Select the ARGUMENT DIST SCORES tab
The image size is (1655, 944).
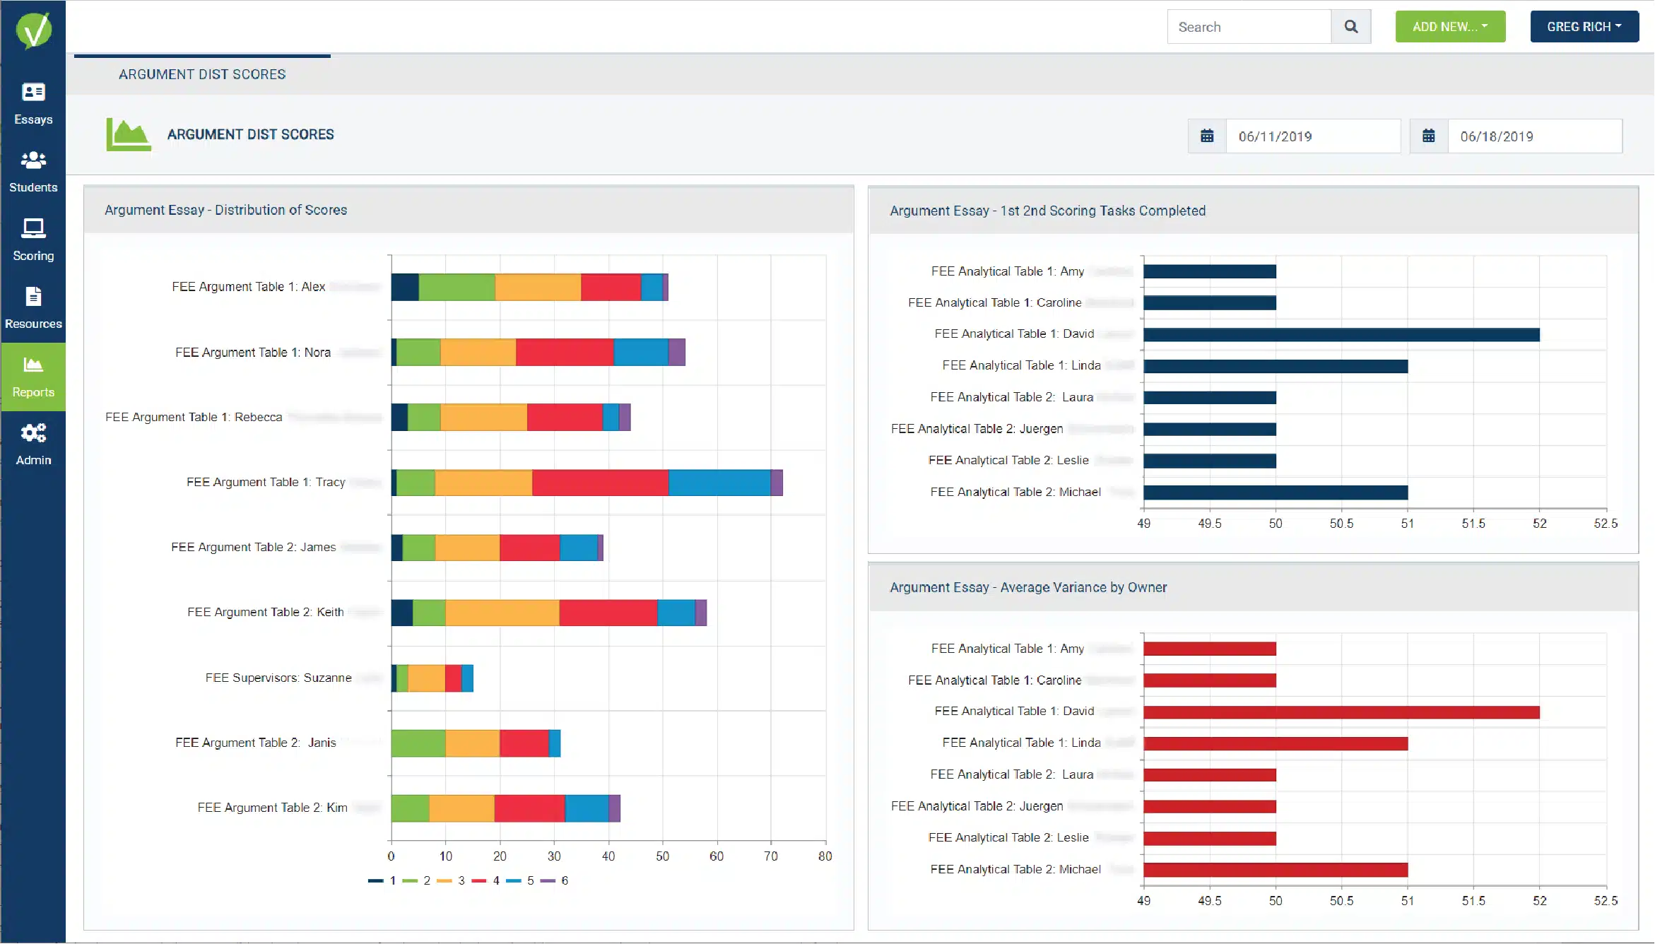202,74
